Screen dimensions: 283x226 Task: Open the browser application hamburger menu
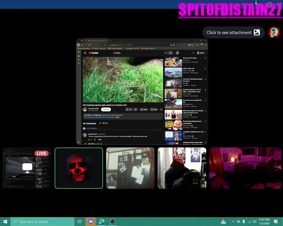point(205,45)
